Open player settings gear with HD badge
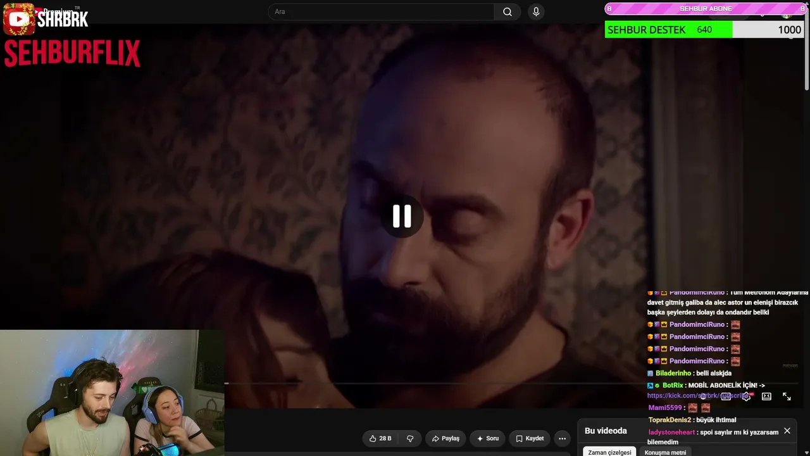The width and height of the screenshot is (810, 456). click(746, 396)
